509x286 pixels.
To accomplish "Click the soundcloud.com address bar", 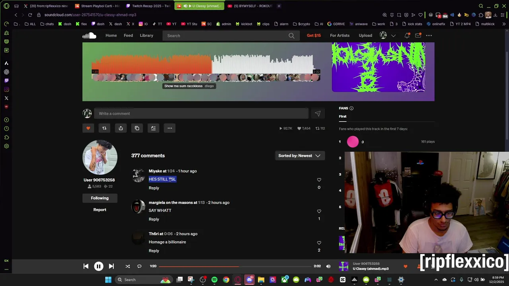I will (x=90, y=15).
